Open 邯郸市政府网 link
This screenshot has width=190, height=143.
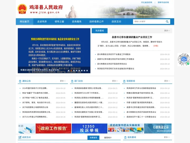pyautogui.click(x=163, y=2)
